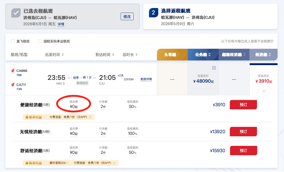Select economy class price ¥3910 cell
This screenshot has height=172, width=284.
[263, 79]
